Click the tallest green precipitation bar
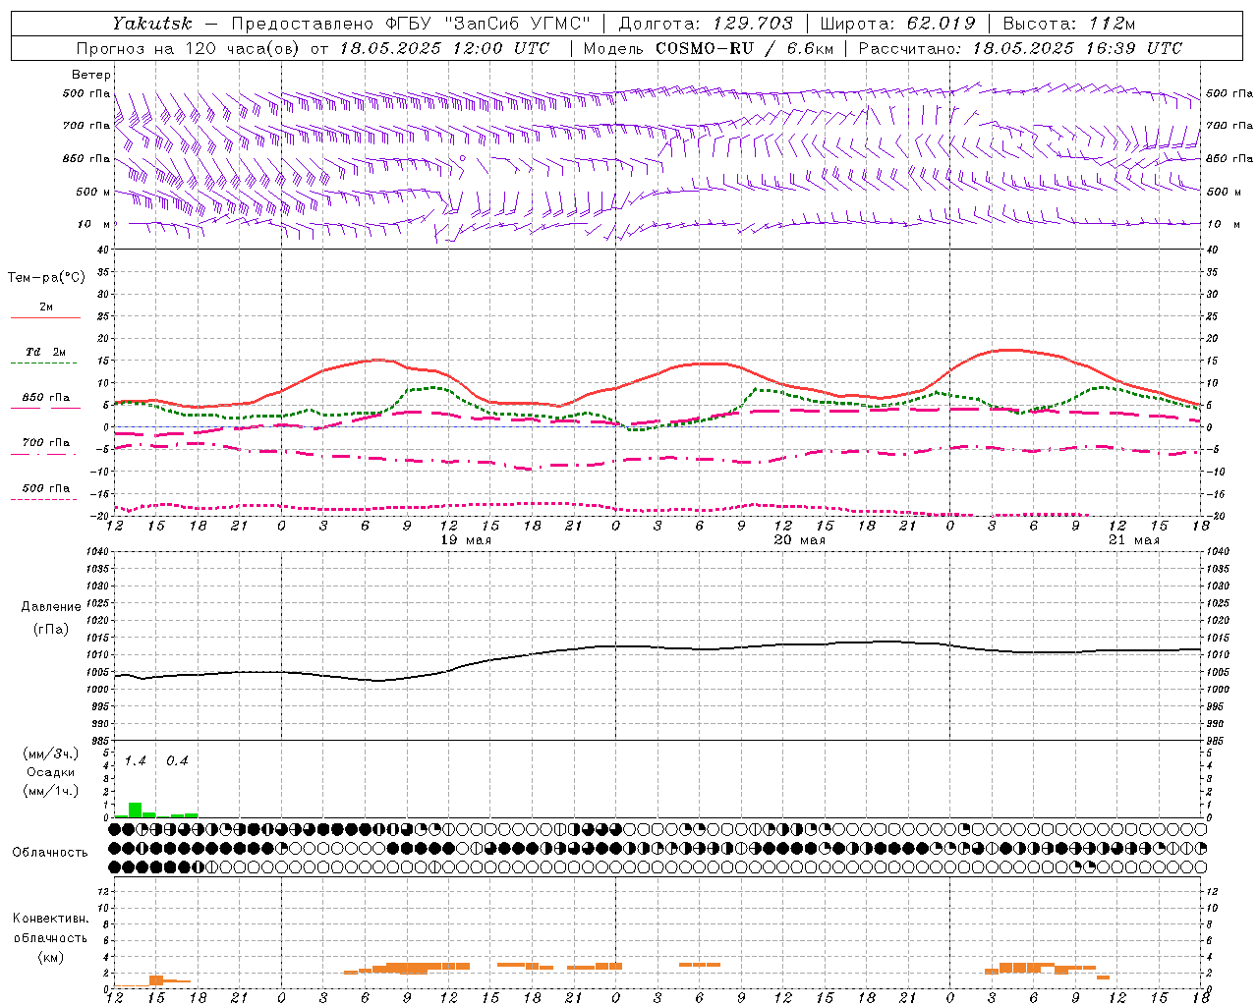This screenshot has width=1258, height=1006. (135, 810)
